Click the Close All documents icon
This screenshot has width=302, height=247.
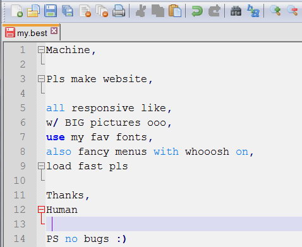coord(102,11)
